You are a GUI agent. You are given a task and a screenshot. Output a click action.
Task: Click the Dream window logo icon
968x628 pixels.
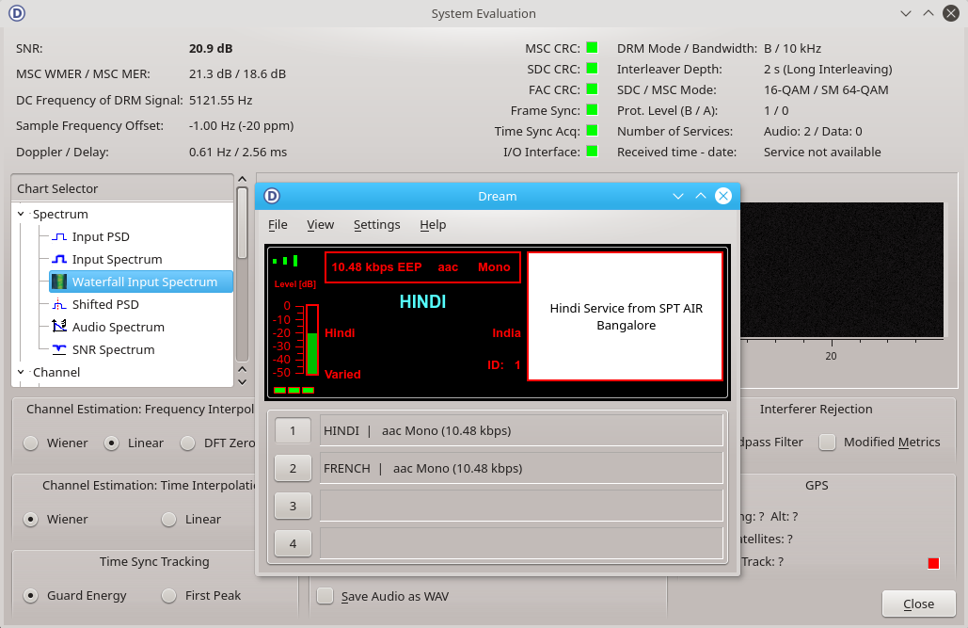pyautogui.click(x=272, y=196)
